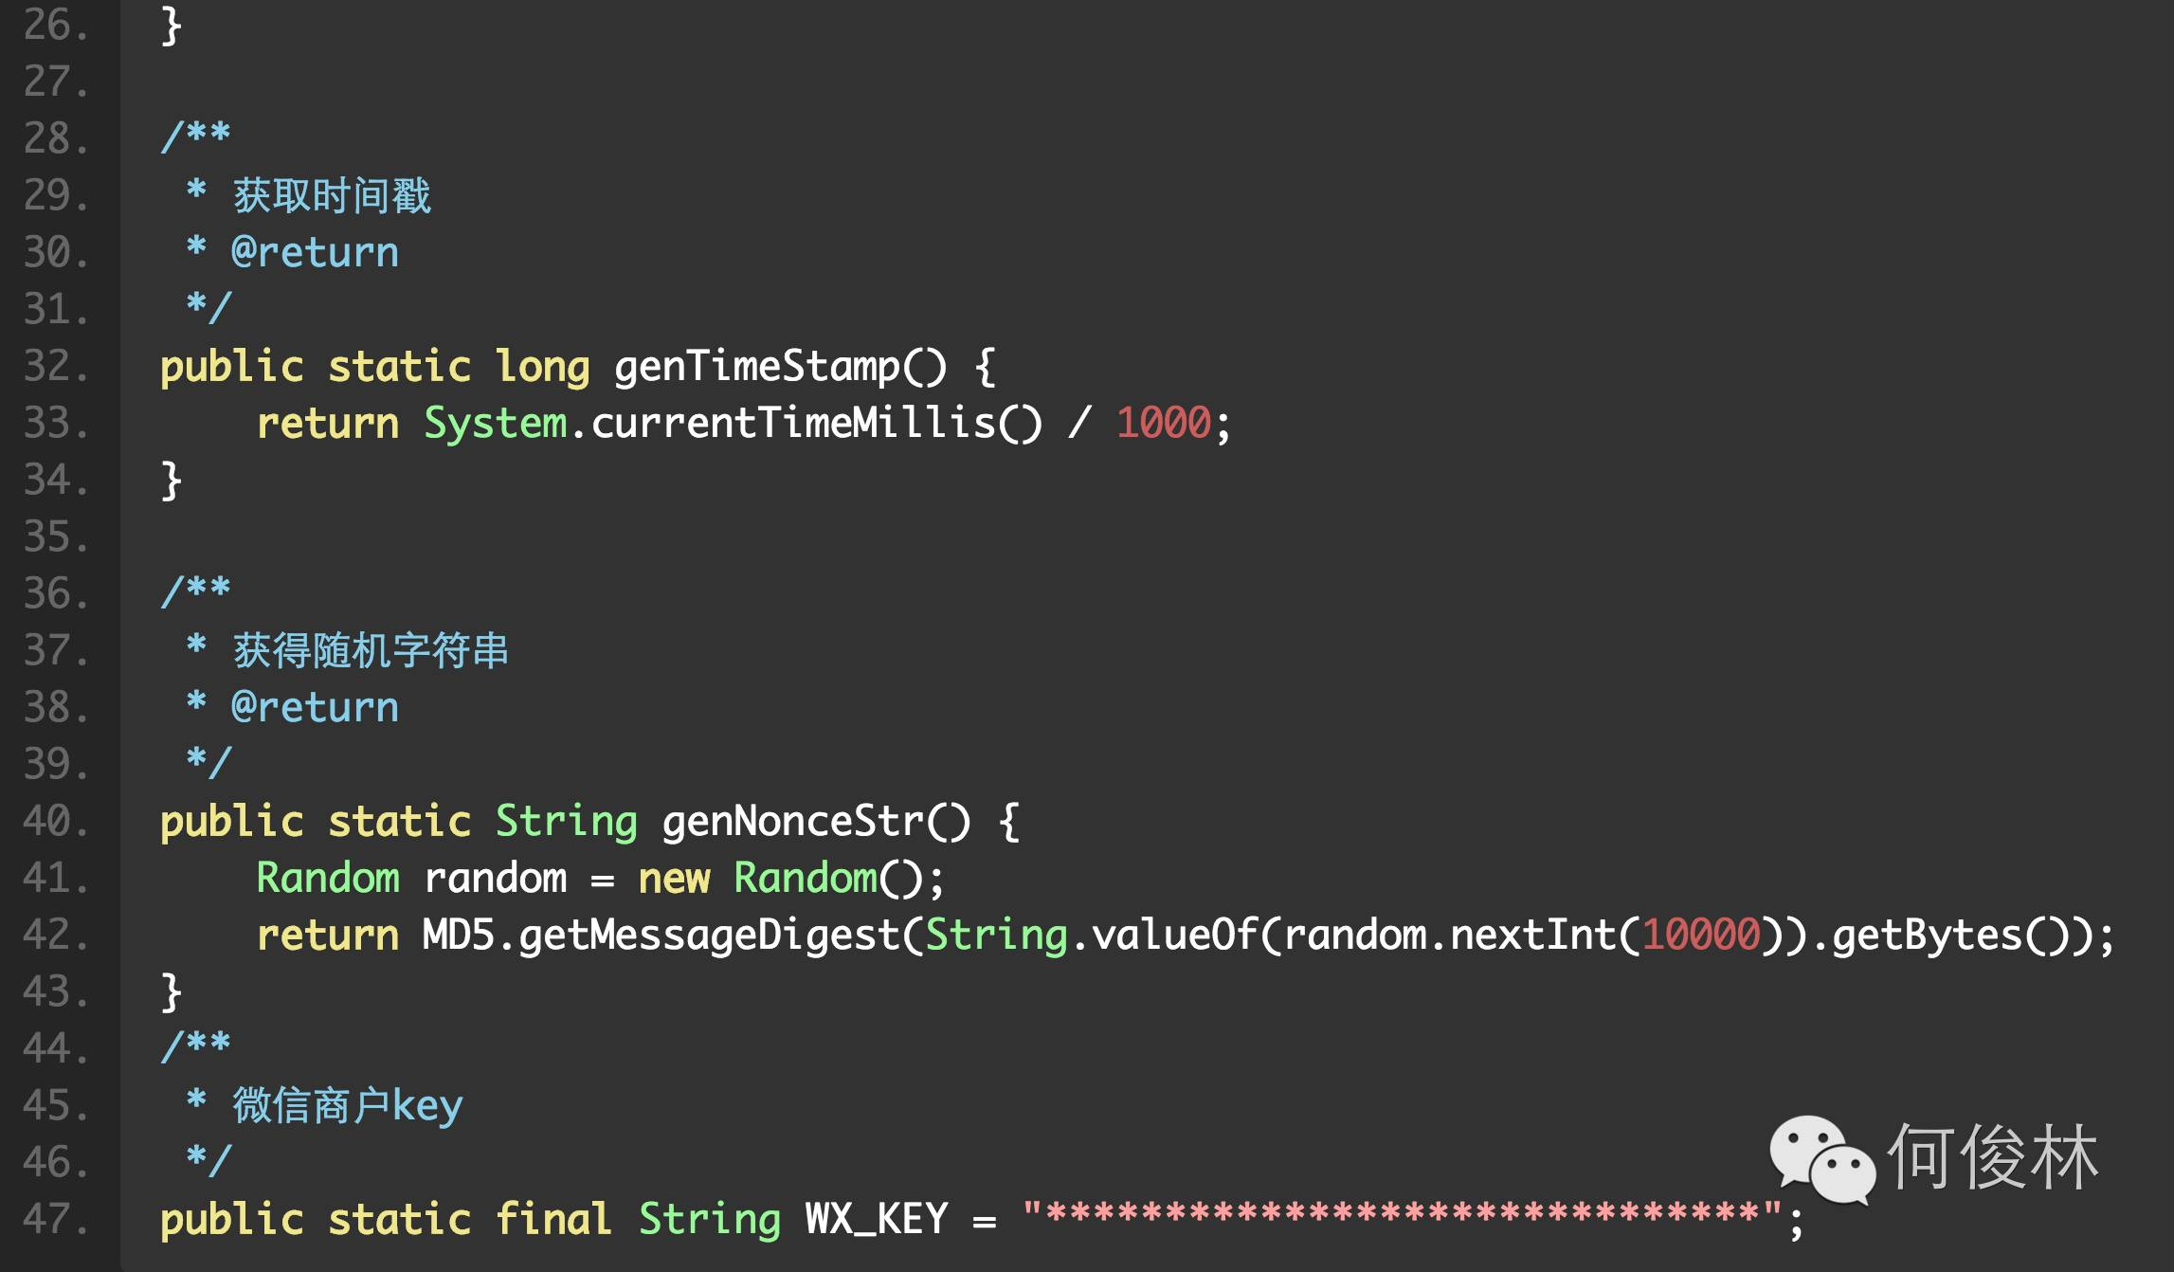Click the masked asterisk key string
The width and height of the screenshot is (2174, 1272).
1403,1214
